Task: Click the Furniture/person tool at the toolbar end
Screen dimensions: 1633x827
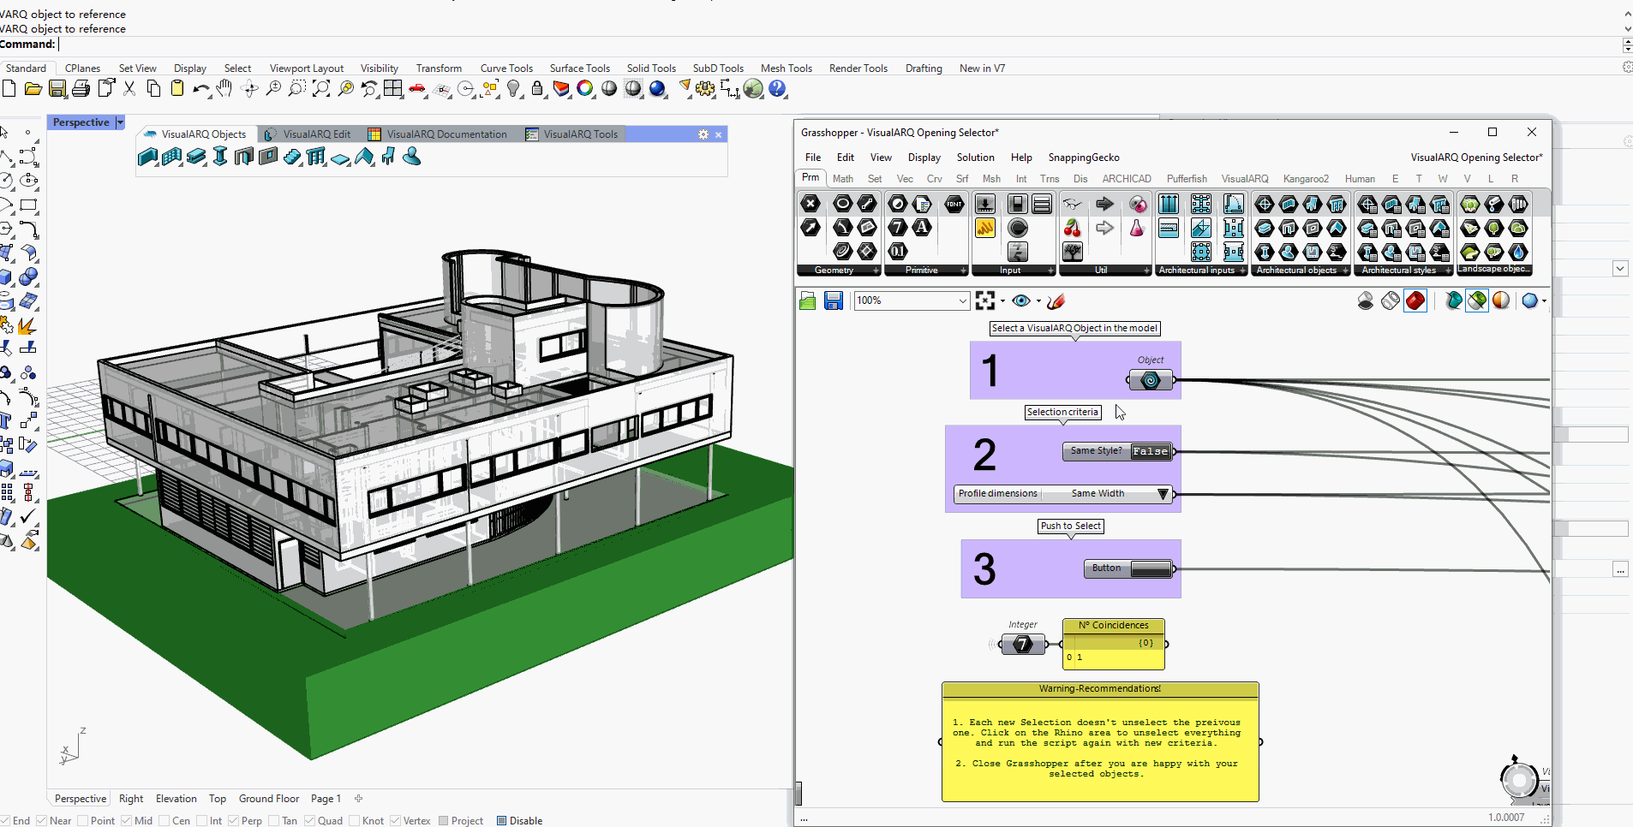Action: coord(412,157)
